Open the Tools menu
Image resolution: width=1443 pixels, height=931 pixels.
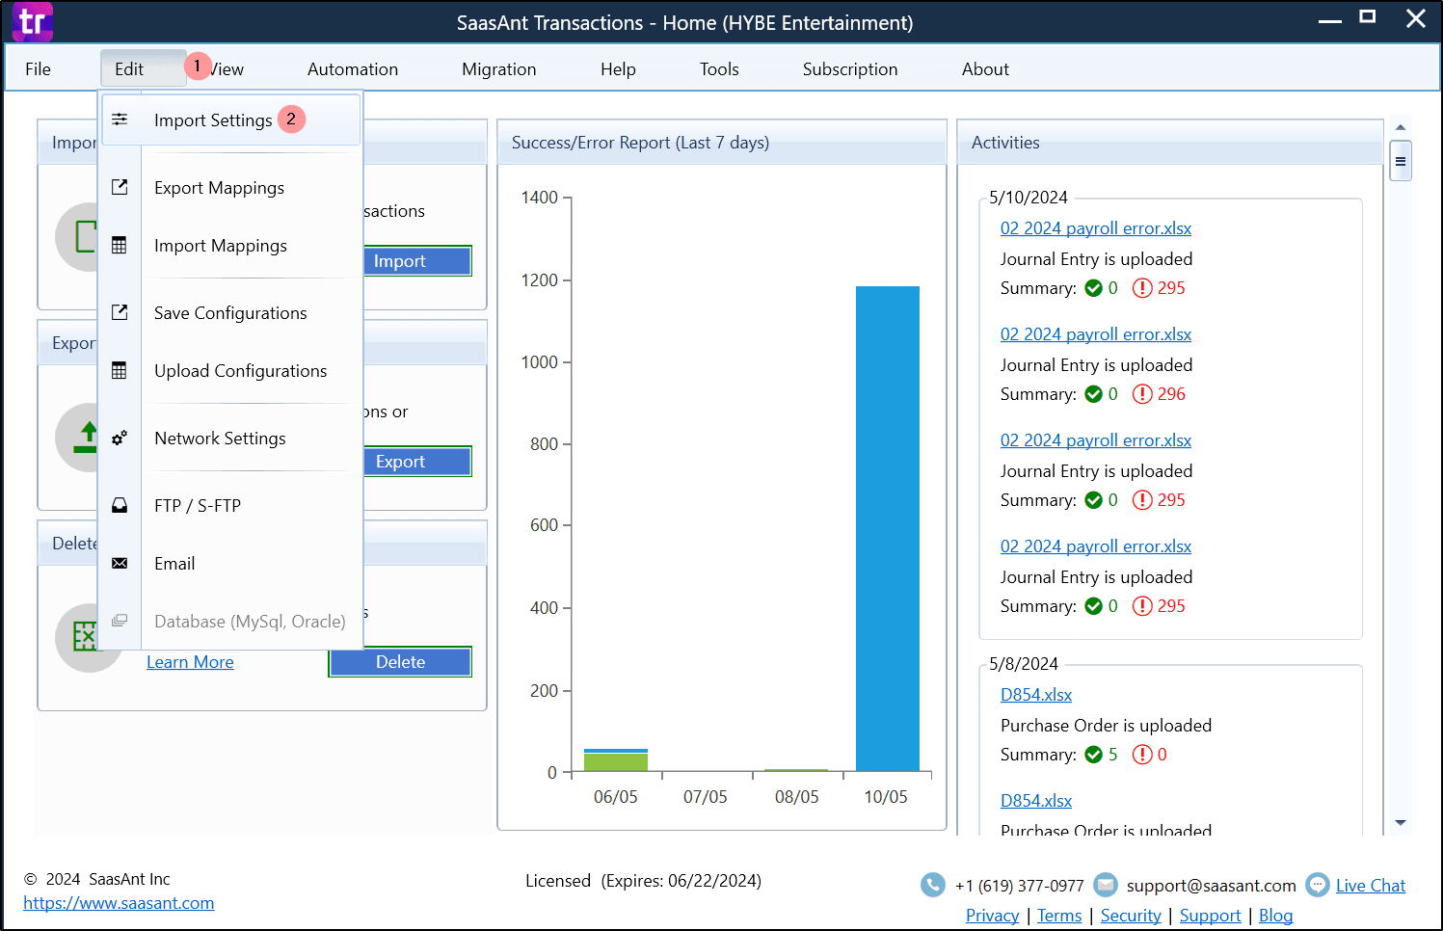point(719,68)
